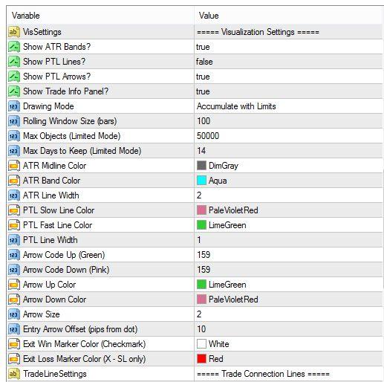Open the Aqua color dropdown
The height and width of the screenshot is (382, 384).
pyautogui.click(x=289, y=181)
